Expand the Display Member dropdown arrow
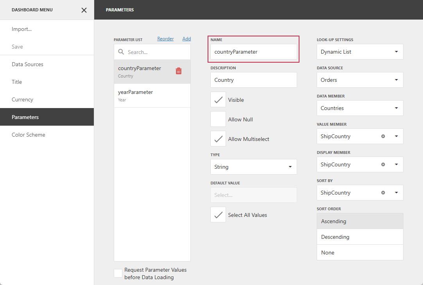The width and height of the screenshot is (423, 285). point(396,164)
